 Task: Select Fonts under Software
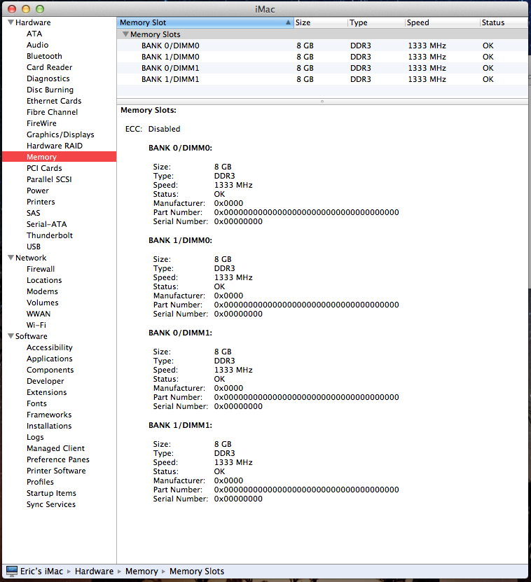click(36, 403)
